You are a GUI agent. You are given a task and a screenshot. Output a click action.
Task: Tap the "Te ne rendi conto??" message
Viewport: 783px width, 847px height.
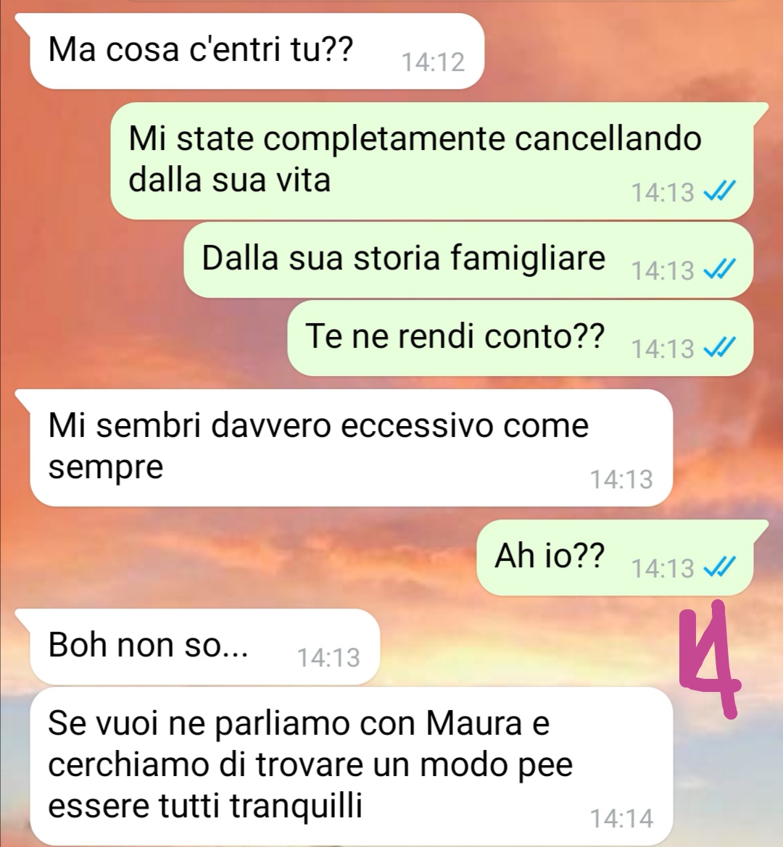[521, 338]
